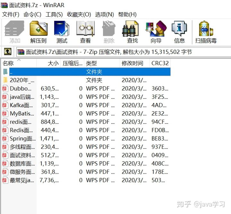Click size value 230,4...
The height and width of the screenshot is (214, 231).
pyautogui.click(x=50, y=147)
